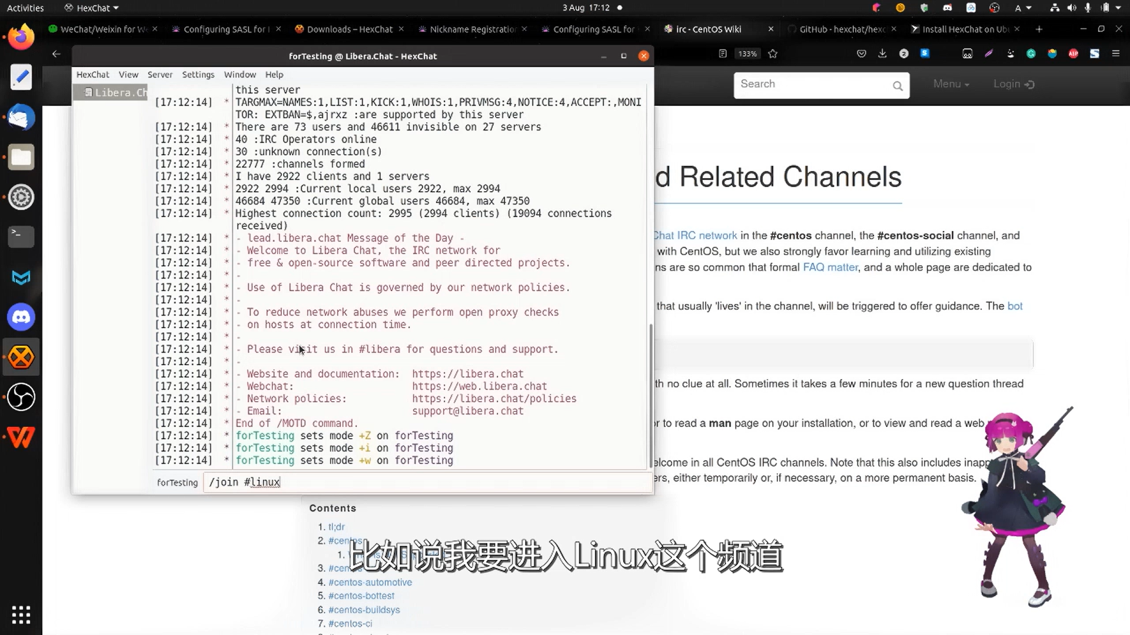Open the Terminal dock icon

point(21,237)
